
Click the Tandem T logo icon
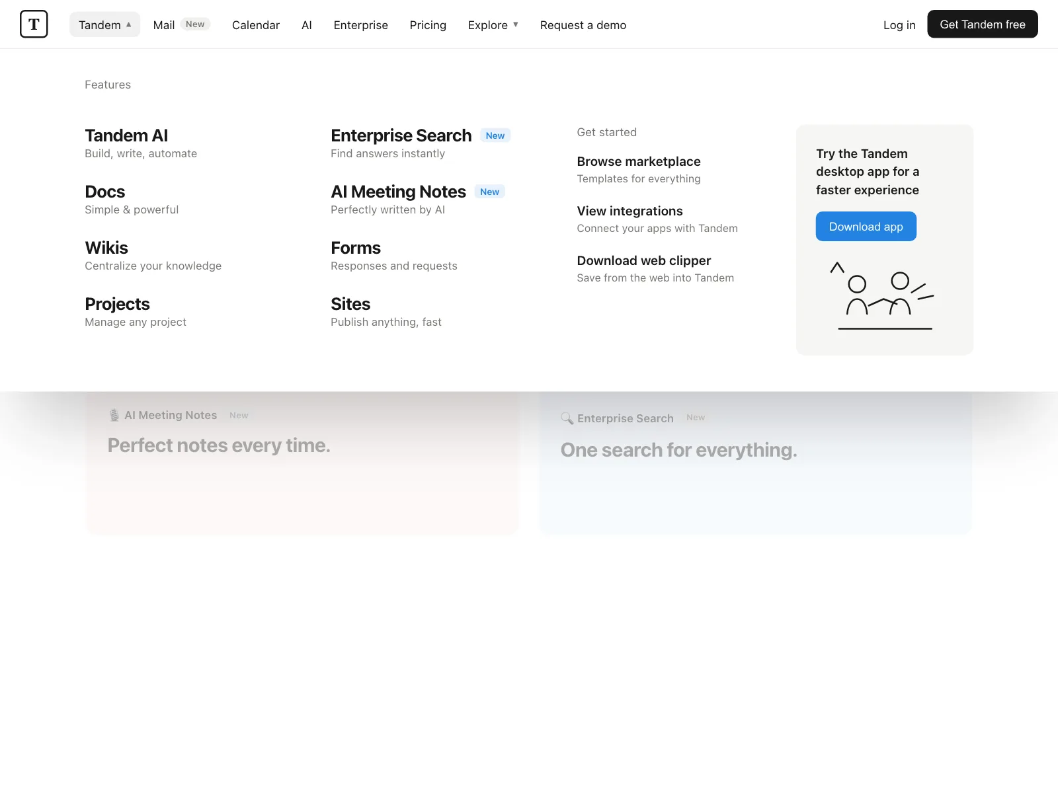click(x=34, y=24)
